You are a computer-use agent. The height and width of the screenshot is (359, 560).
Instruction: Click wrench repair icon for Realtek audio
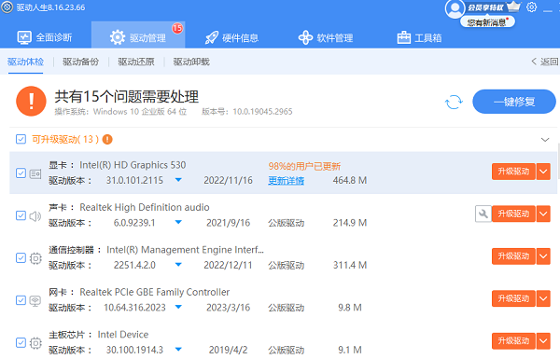[483, 214]
